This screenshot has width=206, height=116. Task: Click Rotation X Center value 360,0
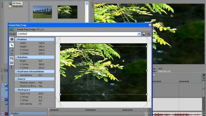[42, 64]
